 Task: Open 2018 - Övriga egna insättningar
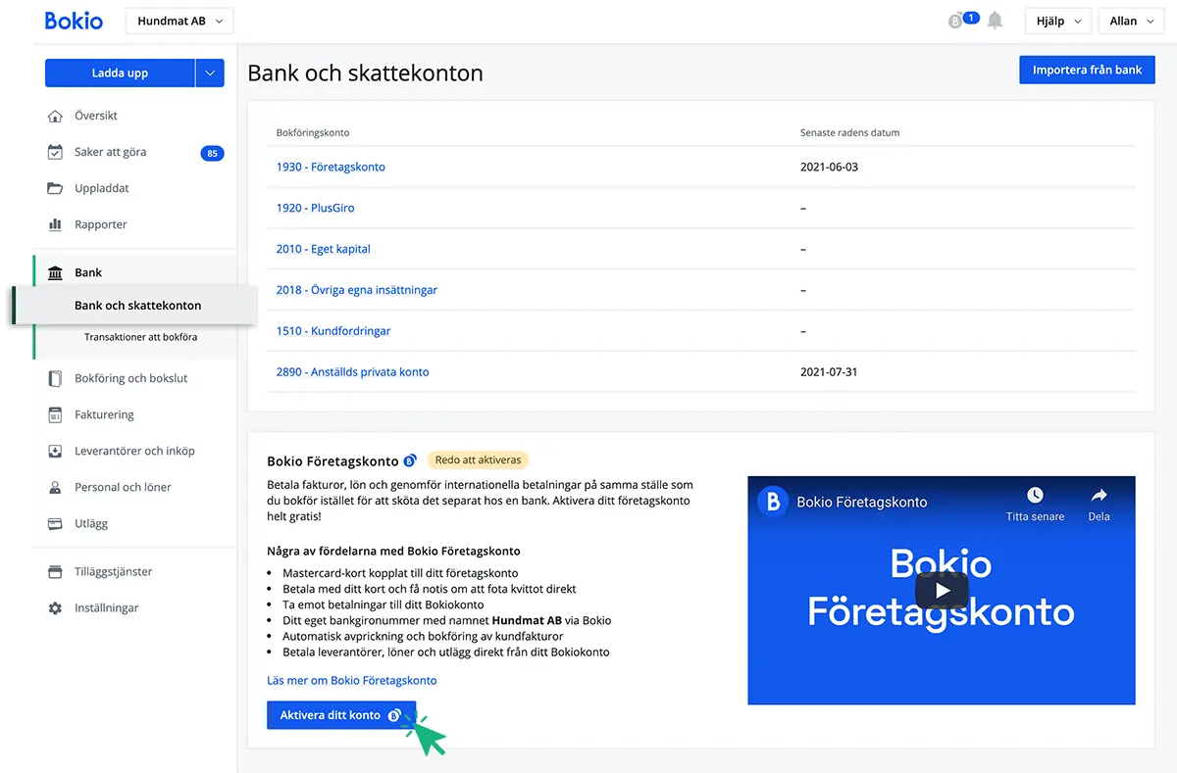pos(356,290)
